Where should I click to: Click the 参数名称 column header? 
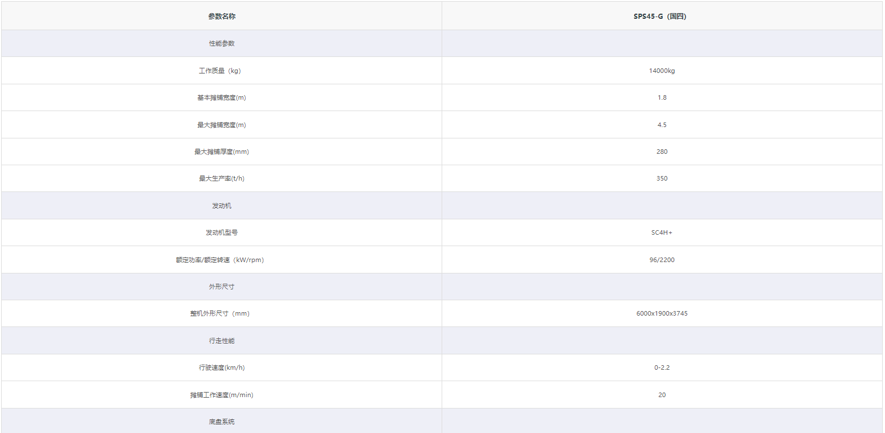(x=222, y=17)
